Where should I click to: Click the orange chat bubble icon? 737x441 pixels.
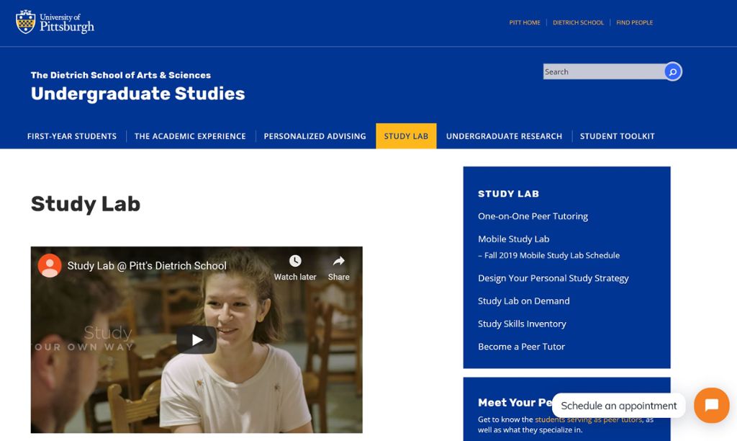(711, 406)
